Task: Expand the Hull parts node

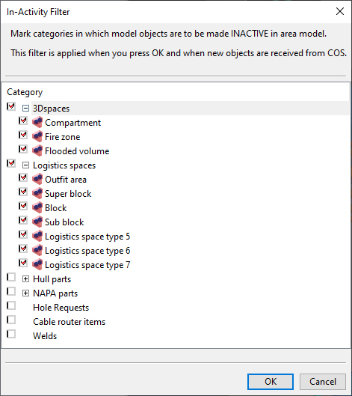Action: click(x=25, y=279)
